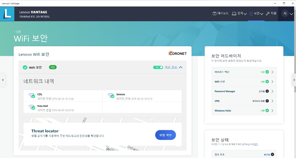Click the 적은 정보 less info link

coord(171,67)
